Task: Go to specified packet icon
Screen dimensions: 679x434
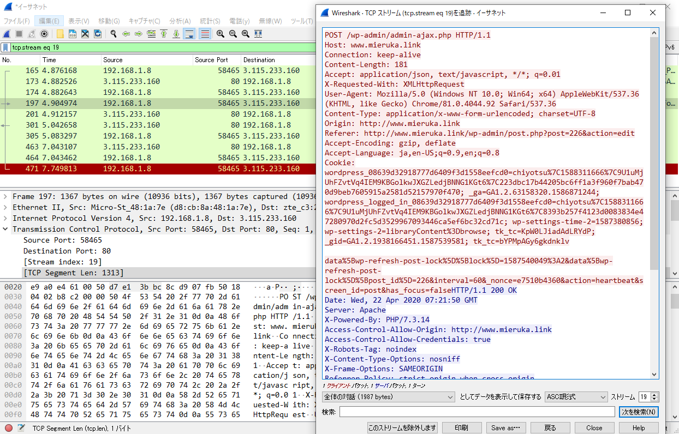Action: point(151,34)
